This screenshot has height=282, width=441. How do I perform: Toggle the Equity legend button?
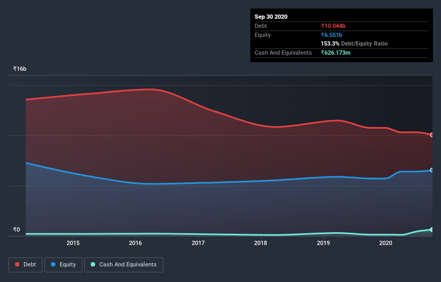[63, 265]
